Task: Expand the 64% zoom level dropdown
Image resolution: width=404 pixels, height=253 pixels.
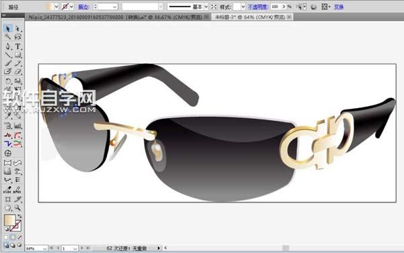Action: 45,248
